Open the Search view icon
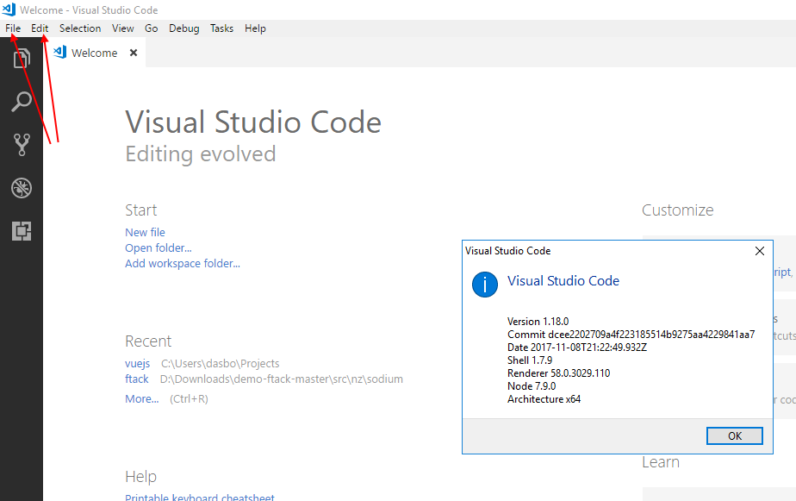 (x=22, y=102)
